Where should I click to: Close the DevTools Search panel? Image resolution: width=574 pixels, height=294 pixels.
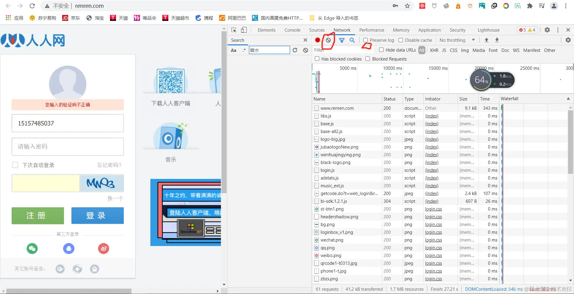point(305,40)
